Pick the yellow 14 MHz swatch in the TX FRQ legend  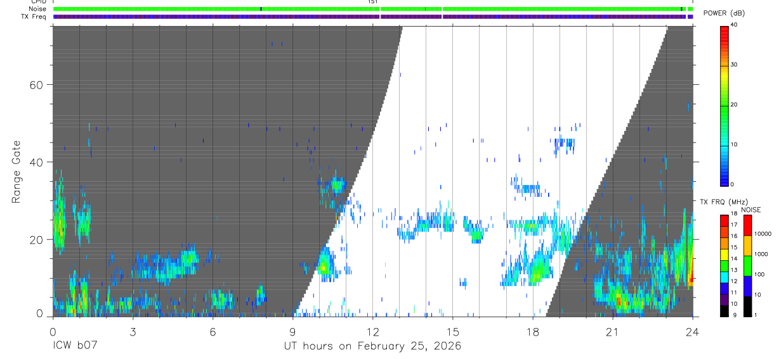pos(724,253)
